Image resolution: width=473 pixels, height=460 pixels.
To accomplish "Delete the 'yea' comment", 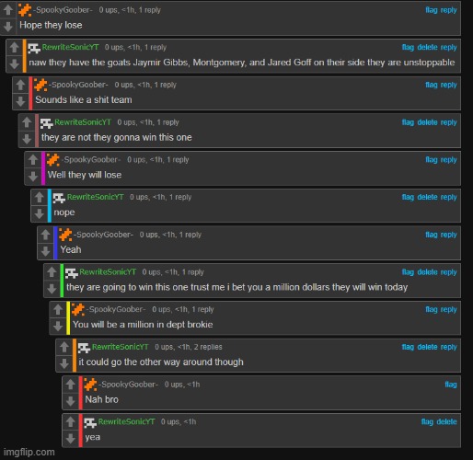I will 446,421.
